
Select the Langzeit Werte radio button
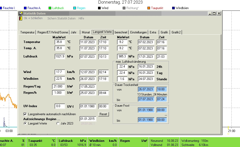pyautogui.click(x=25, y=123)
